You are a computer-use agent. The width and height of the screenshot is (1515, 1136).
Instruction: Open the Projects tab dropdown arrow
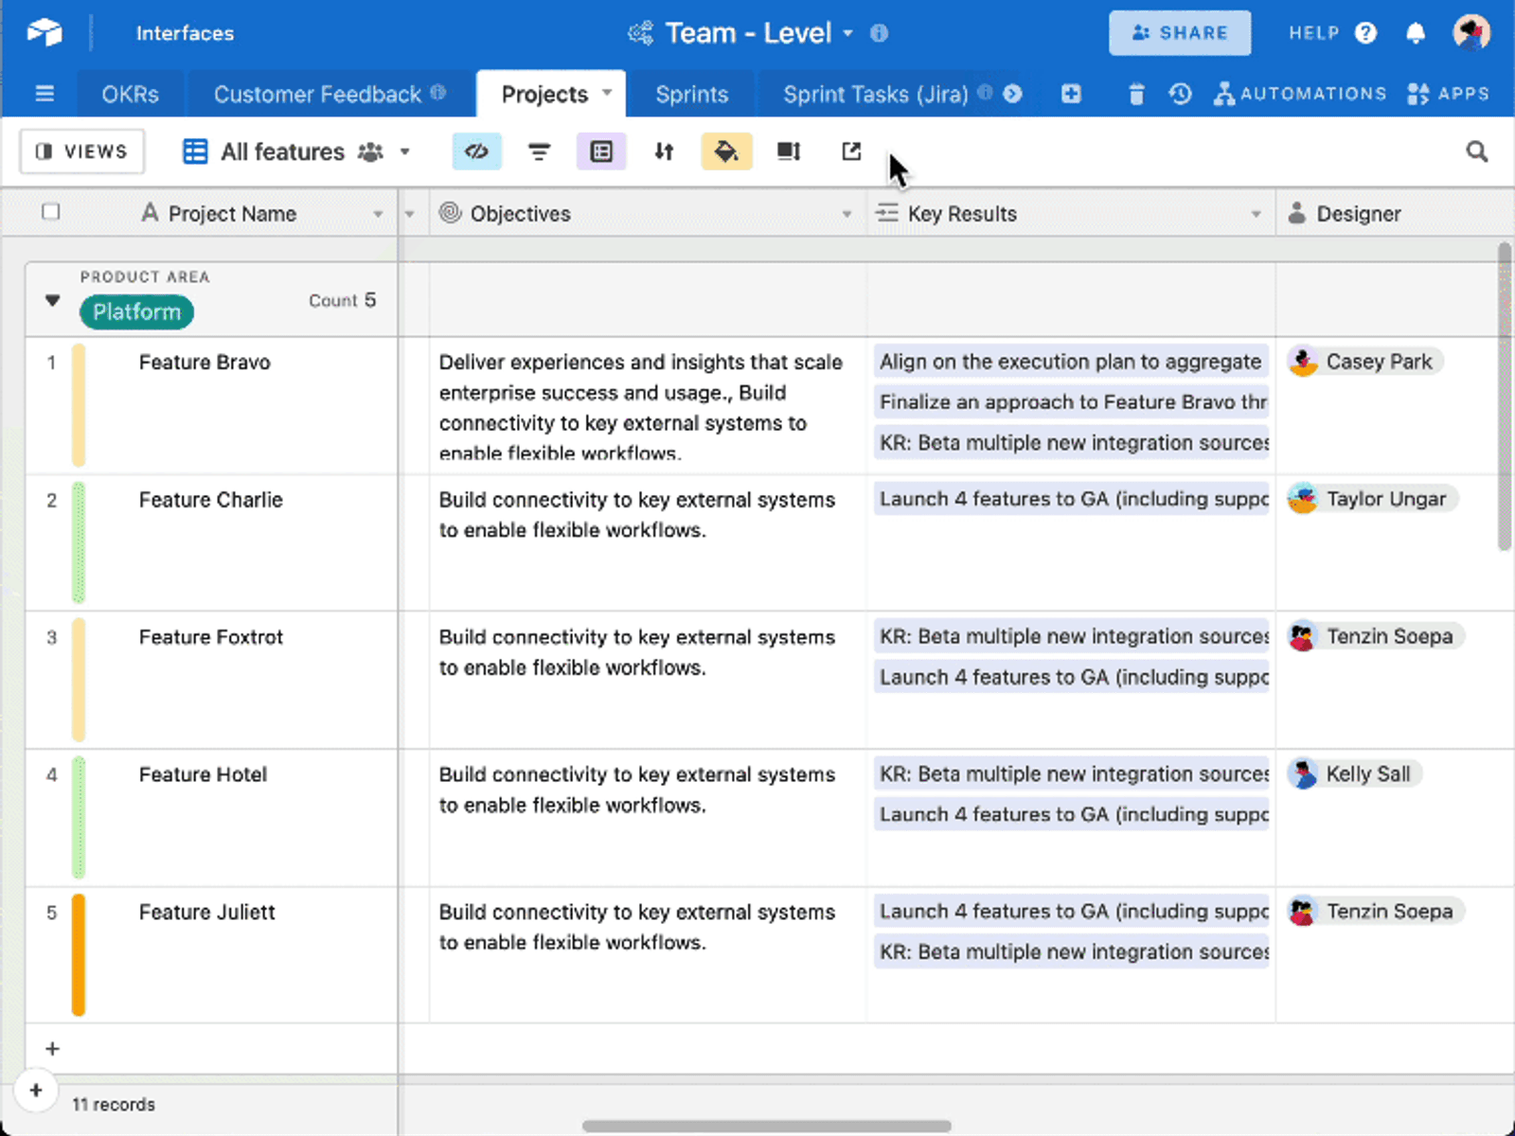607,93
